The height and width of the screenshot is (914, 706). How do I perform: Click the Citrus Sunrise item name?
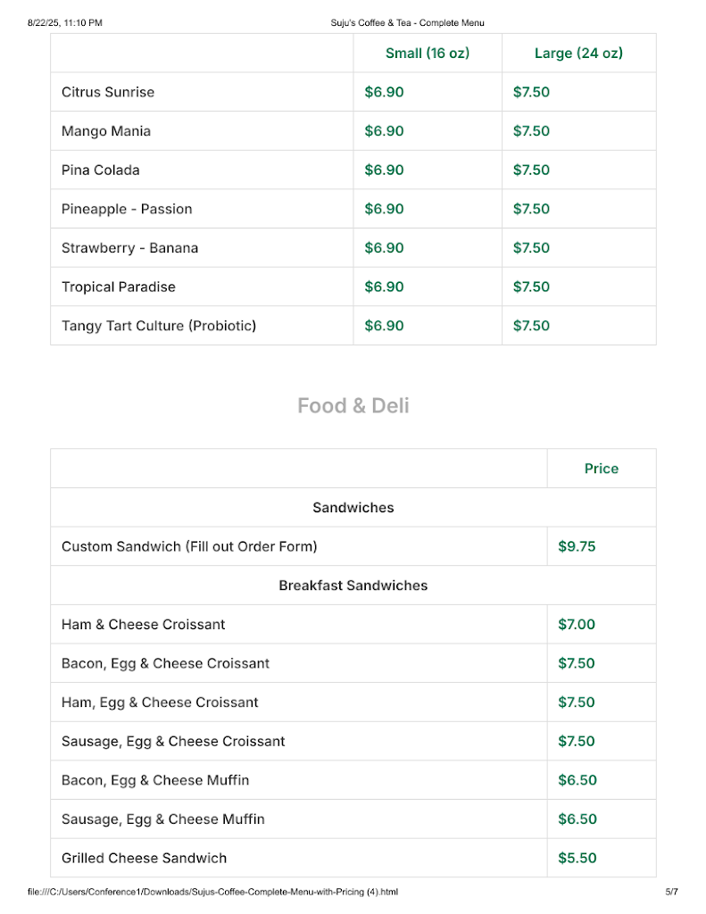coord(108,92)
